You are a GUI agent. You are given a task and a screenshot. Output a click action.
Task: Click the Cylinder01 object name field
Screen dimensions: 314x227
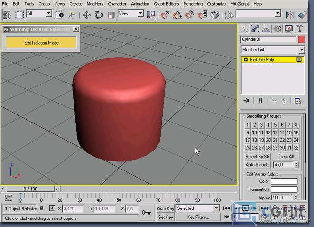point(268,39)
